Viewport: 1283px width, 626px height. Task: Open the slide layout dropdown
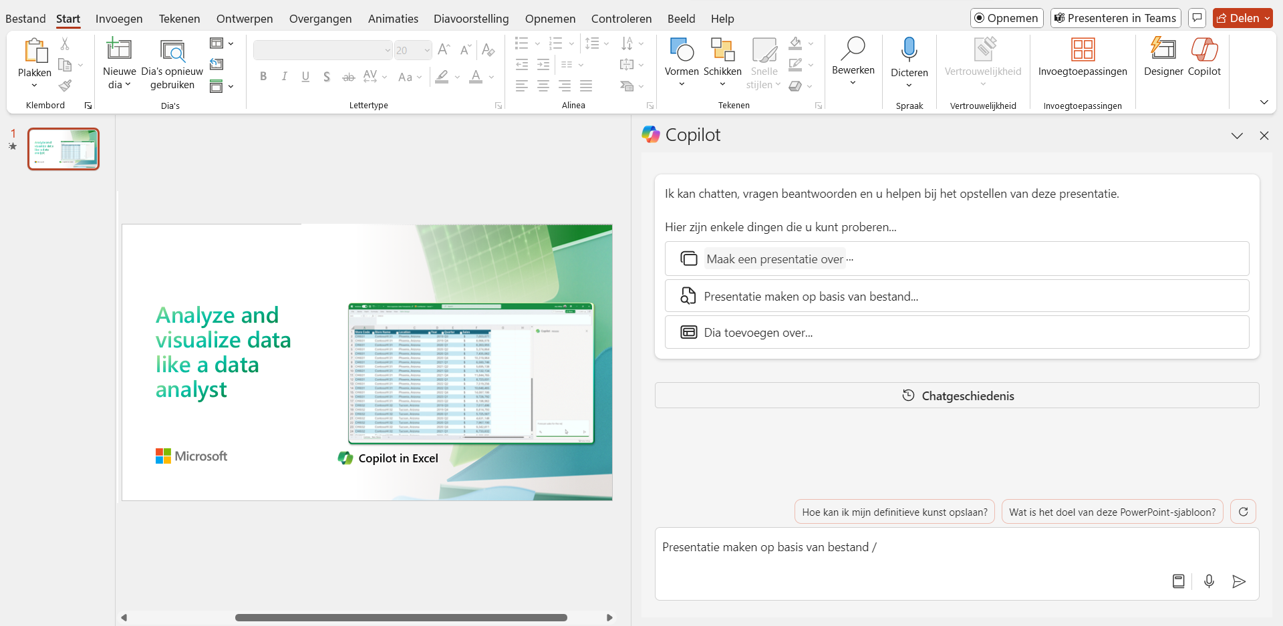(x=222, y=43)
